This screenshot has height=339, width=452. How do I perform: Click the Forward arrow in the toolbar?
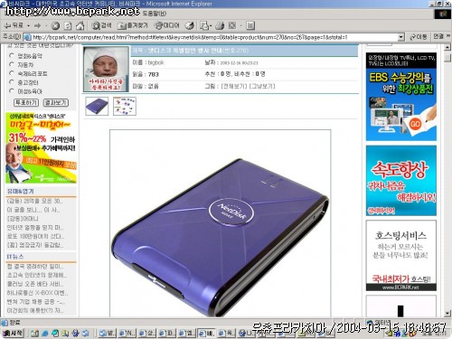[x=38, y=26]
